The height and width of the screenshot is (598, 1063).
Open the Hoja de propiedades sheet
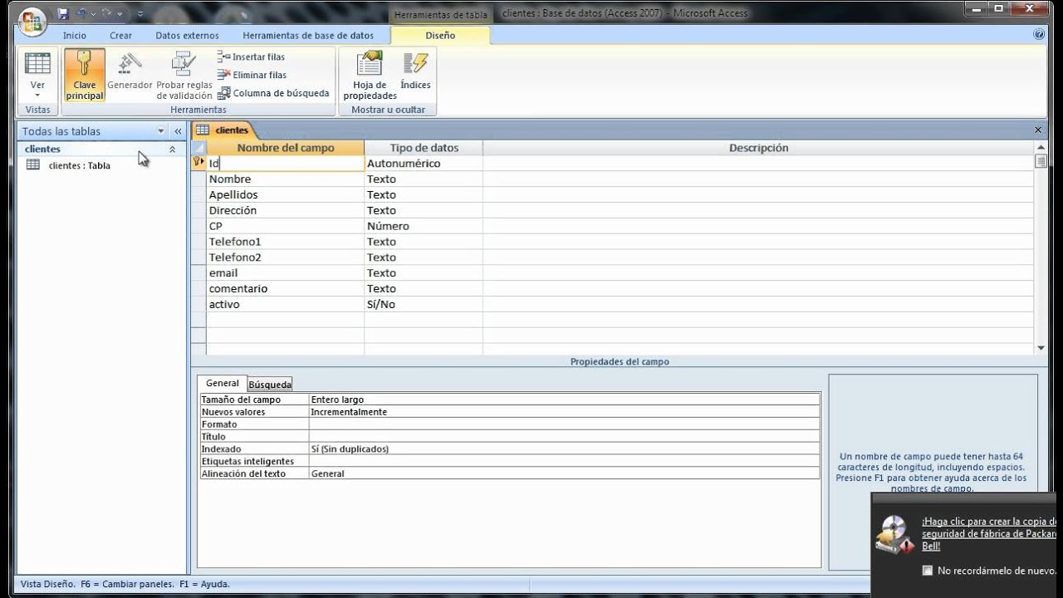click(370, 76)
